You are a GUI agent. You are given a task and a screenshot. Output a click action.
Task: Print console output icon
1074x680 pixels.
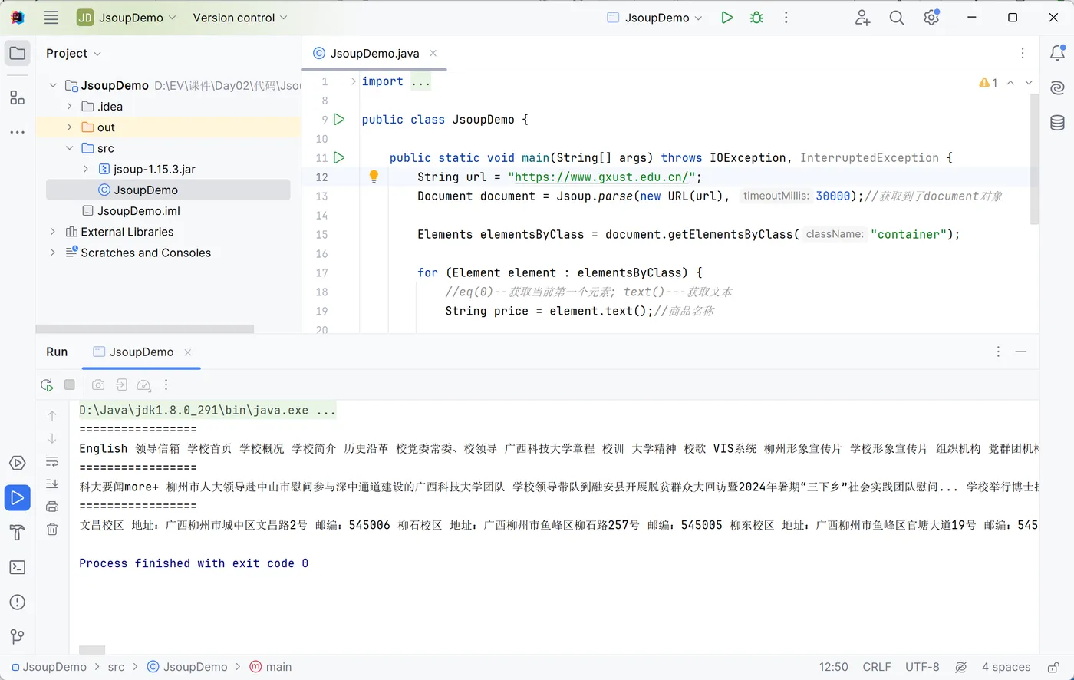[x=52, y=506]
